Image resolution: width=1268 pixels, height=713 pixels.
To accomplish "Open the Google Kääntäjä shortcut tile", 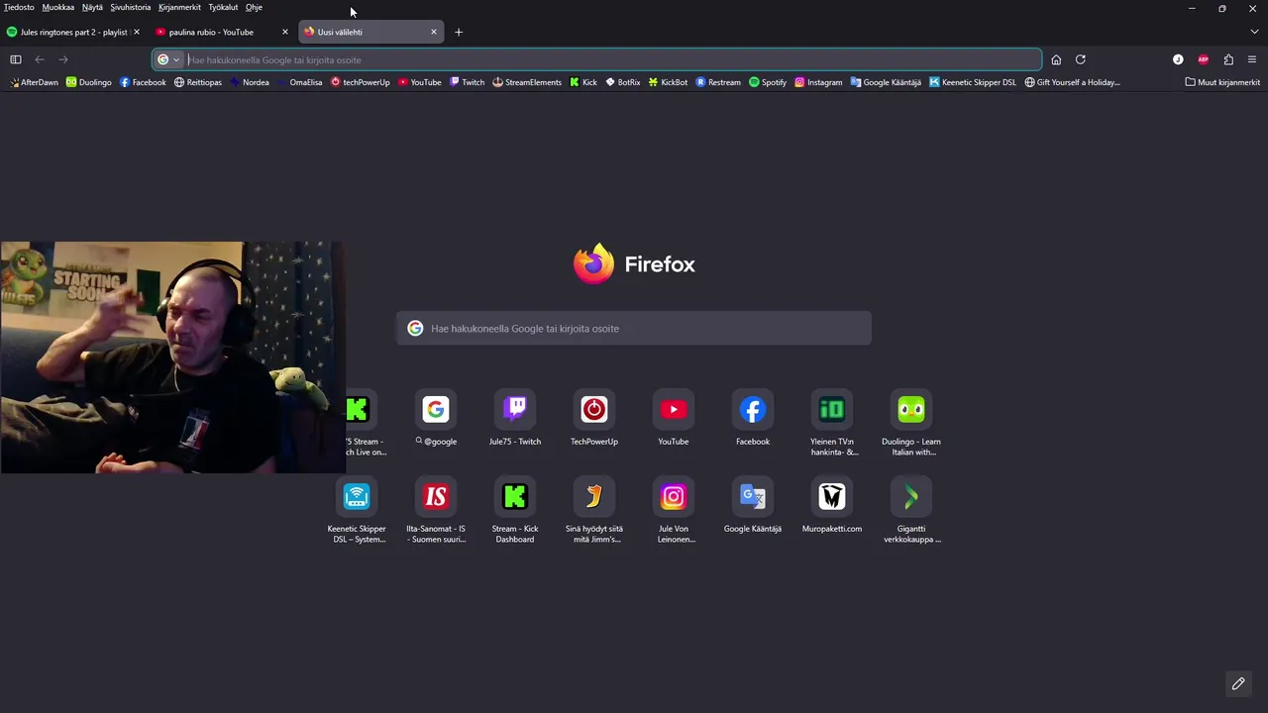I will click(753, 505).
